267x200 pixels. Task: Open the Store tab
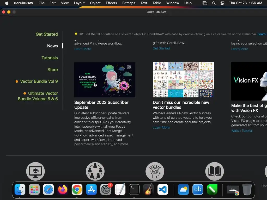(x=53, y=70)
